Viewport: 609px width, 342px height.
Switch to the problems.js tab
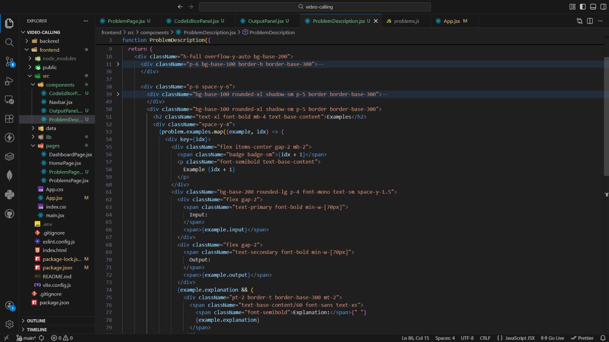[406, 21]
